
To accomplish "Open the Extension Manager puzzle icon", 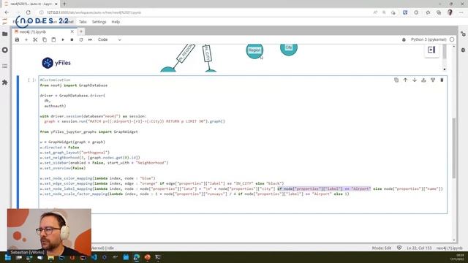I will 5,82.
